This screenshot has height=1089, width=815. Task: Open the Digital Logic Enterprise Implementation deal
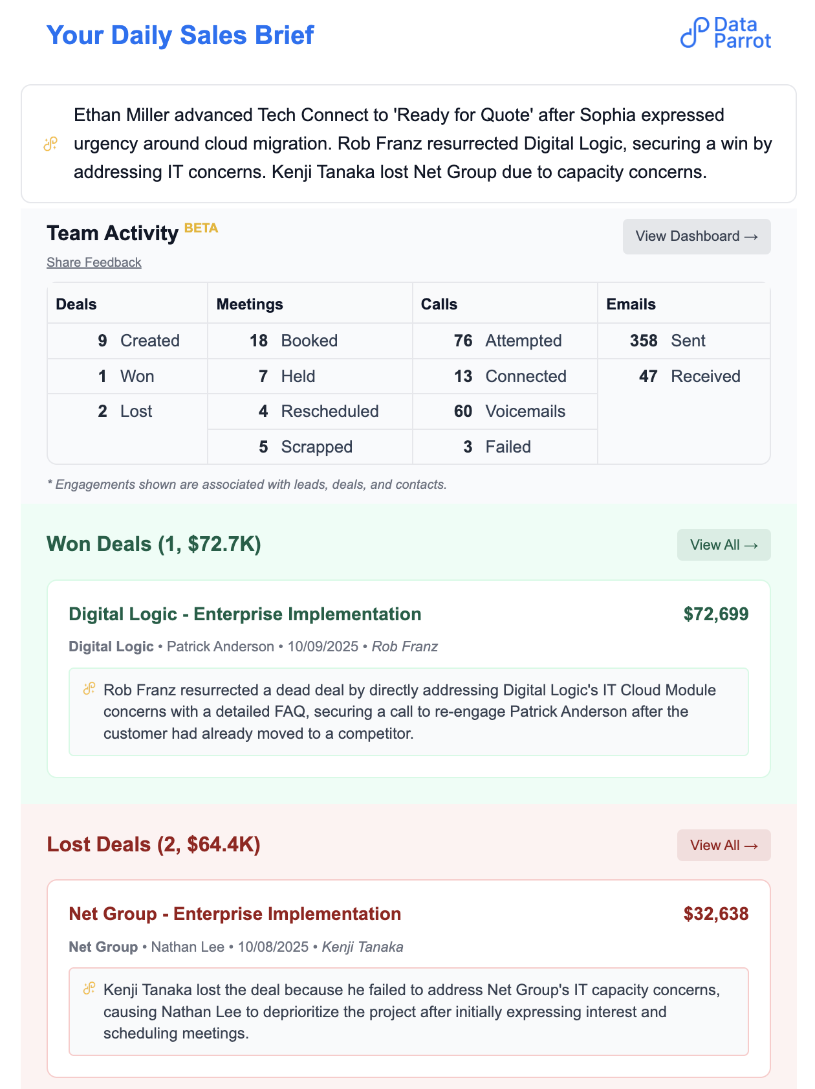pos(244,614)
